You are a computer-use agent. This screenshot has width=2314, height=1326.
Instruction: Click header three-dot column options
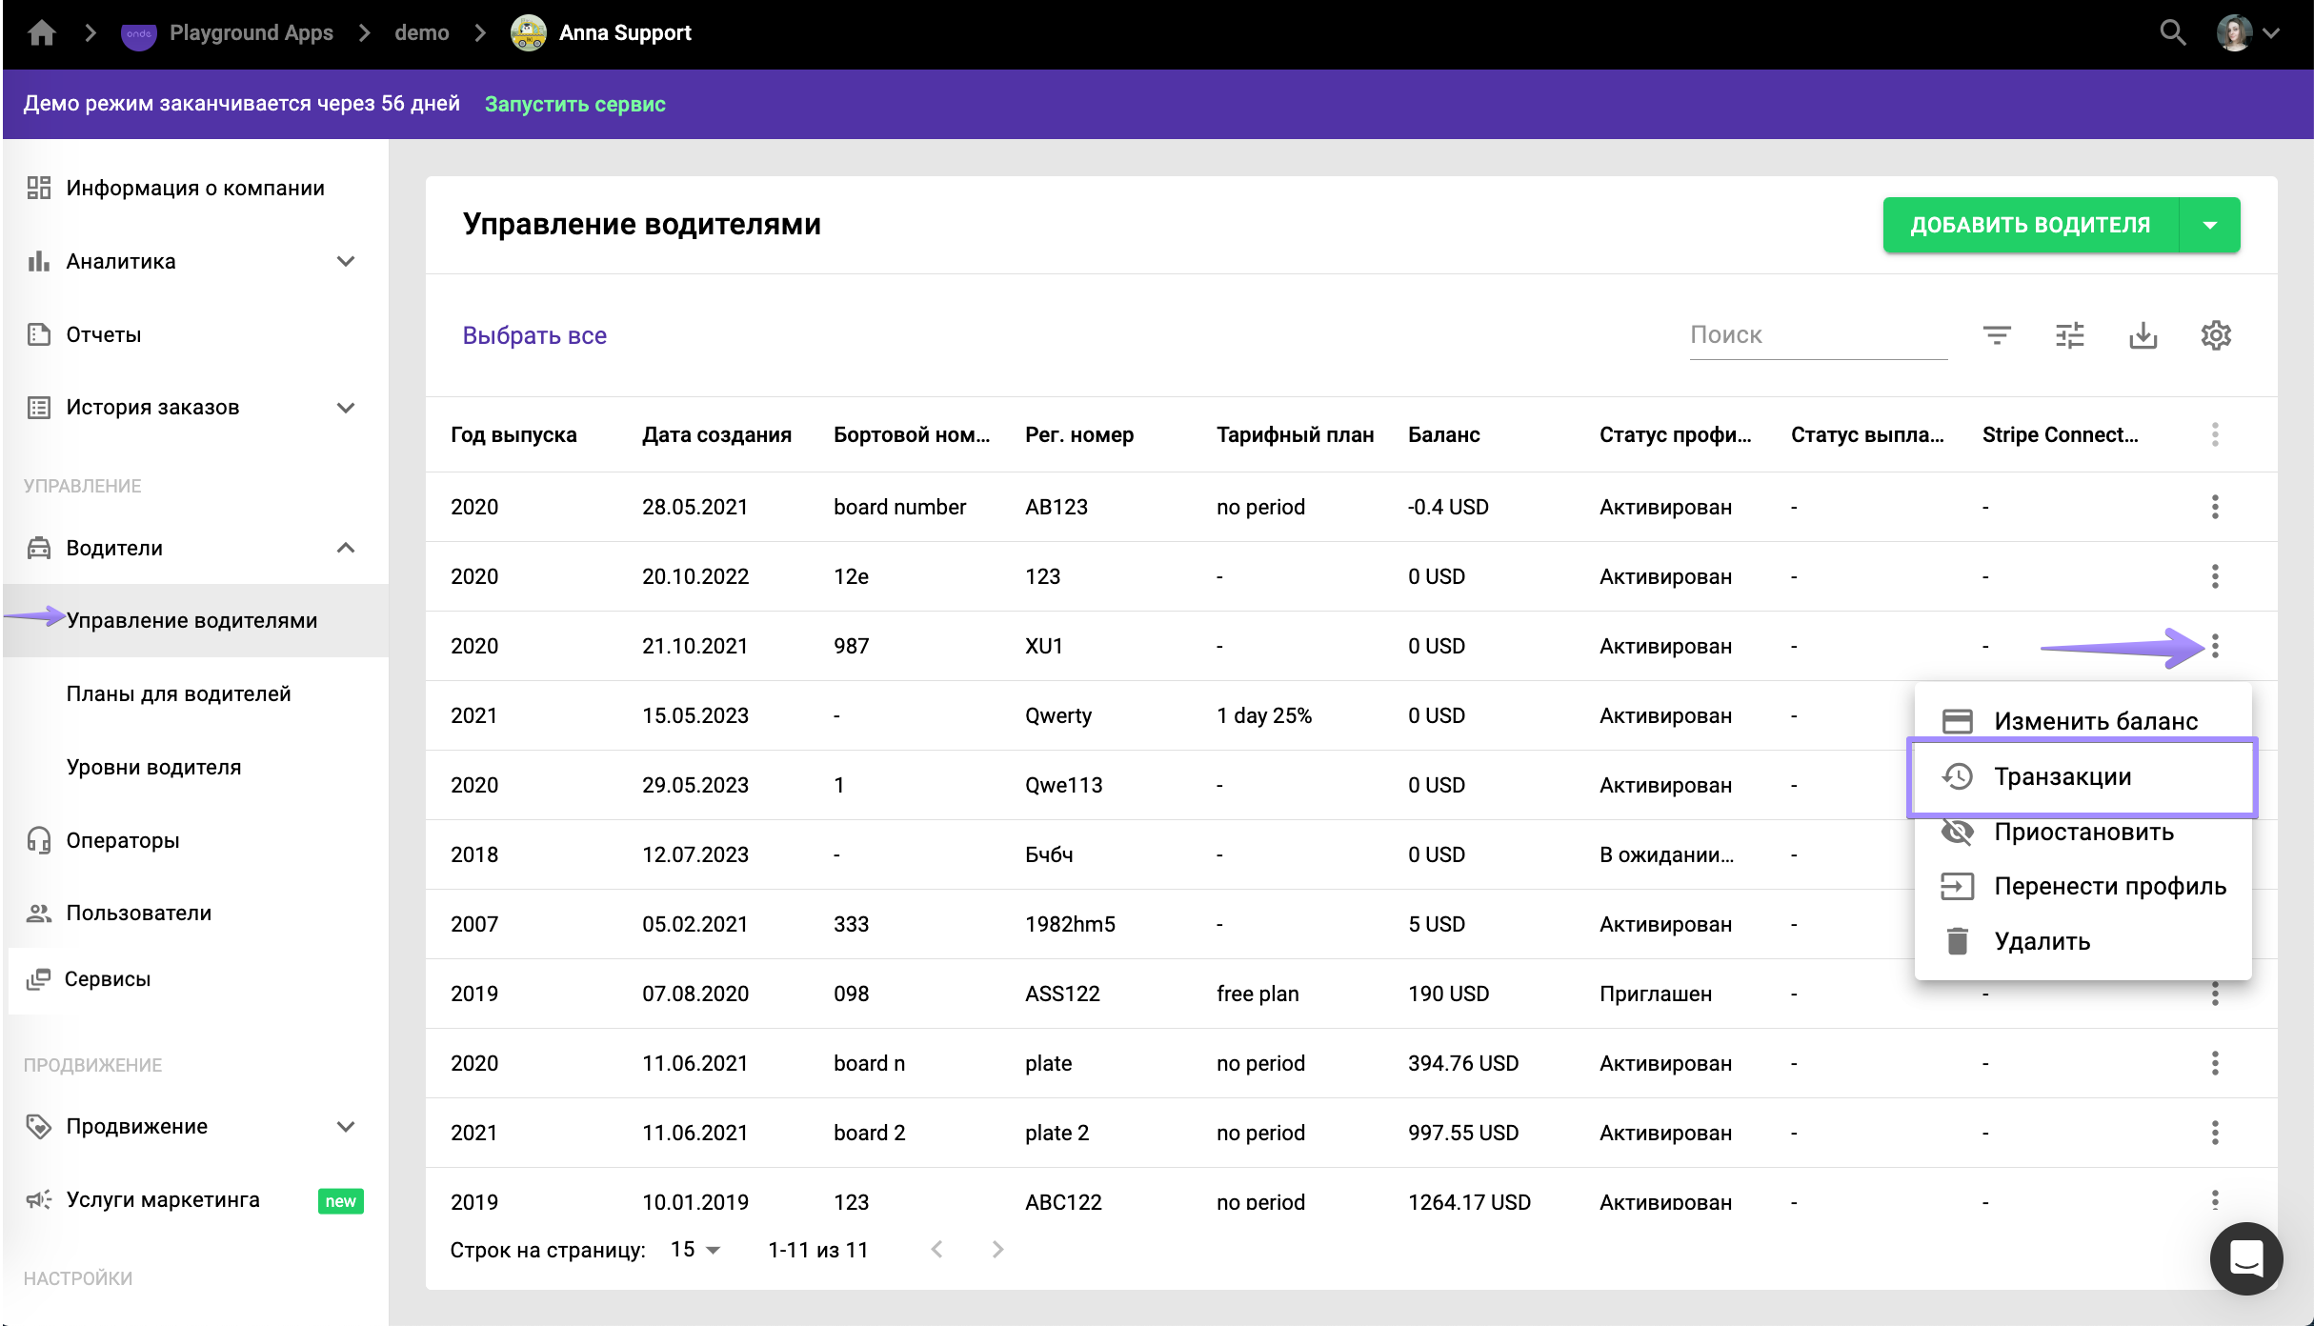pos(2215,434)
